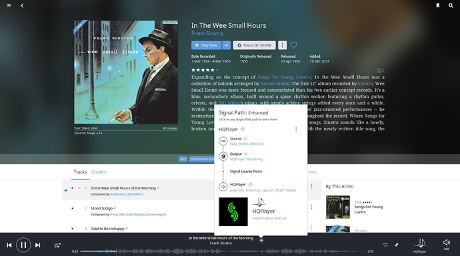Open Barney Bigard composer link

coord(157,215)
